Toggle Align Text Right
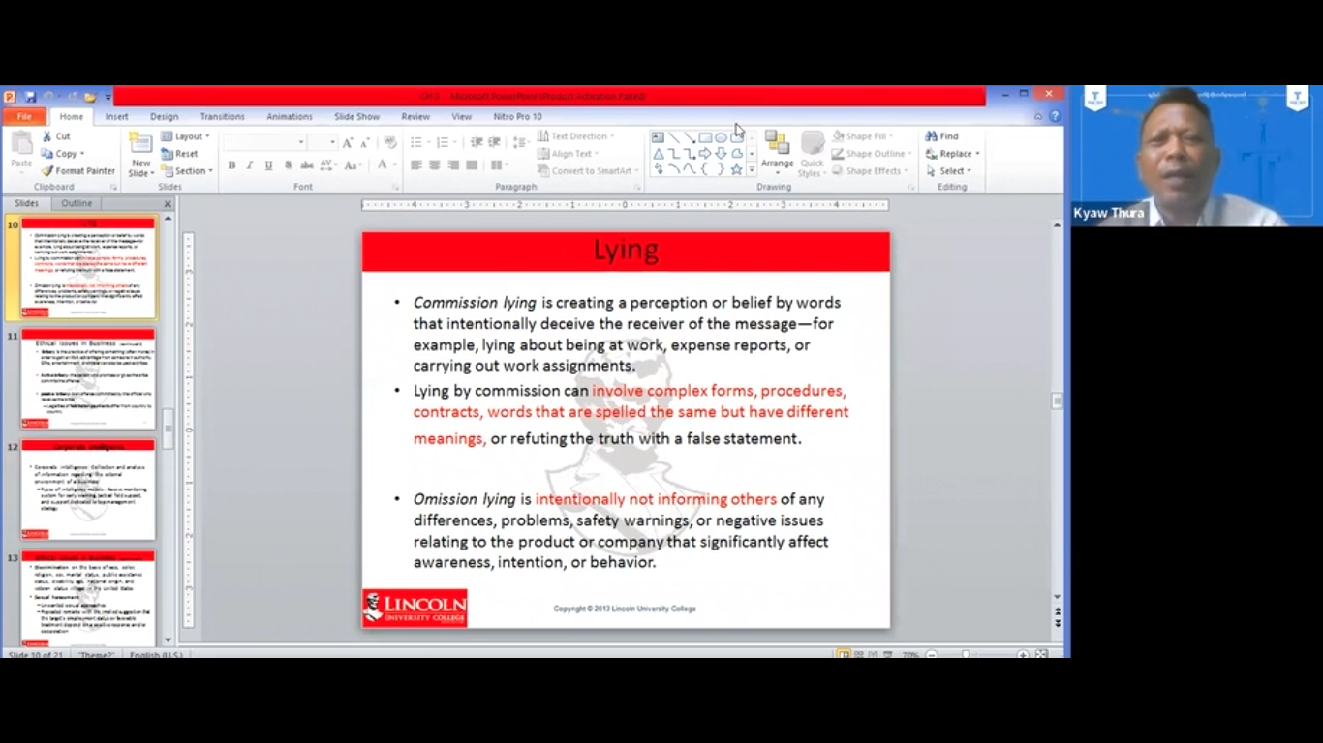 click(x=453, y=165)
